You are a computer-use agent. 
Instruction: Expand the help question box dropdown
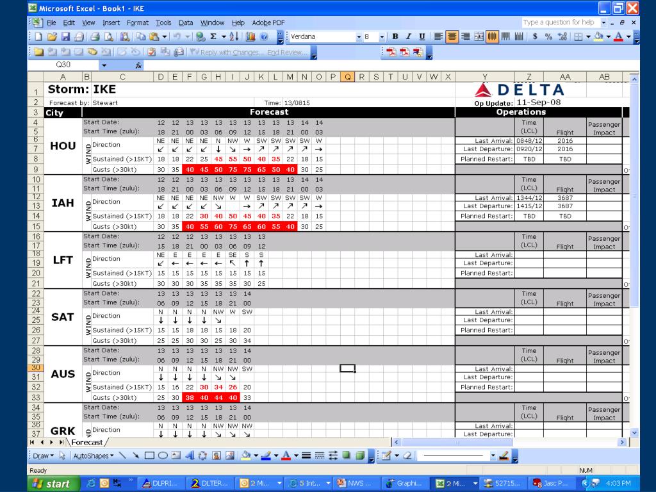[603, 22]
